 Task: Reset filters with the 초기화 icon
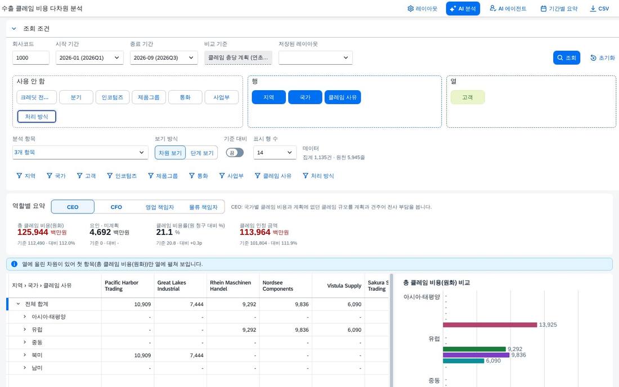pos(603,57)
